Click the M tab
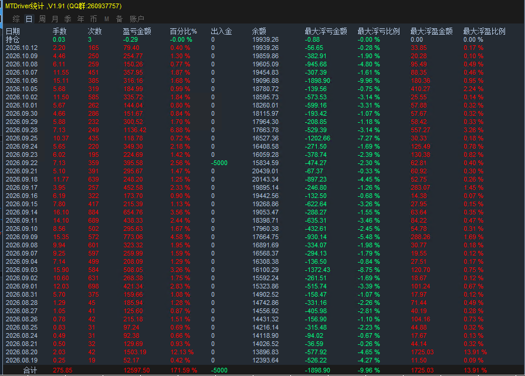Screen dimensions: 525x376 [107, 19]
